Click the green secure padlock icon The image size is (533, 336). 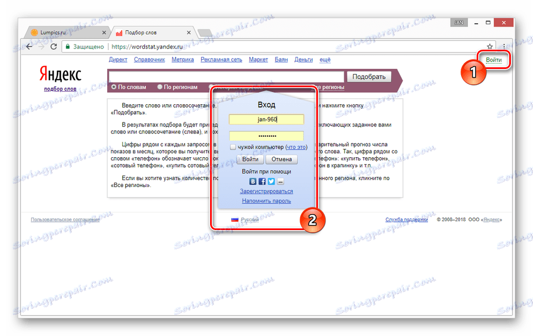[x=67, y=46]
